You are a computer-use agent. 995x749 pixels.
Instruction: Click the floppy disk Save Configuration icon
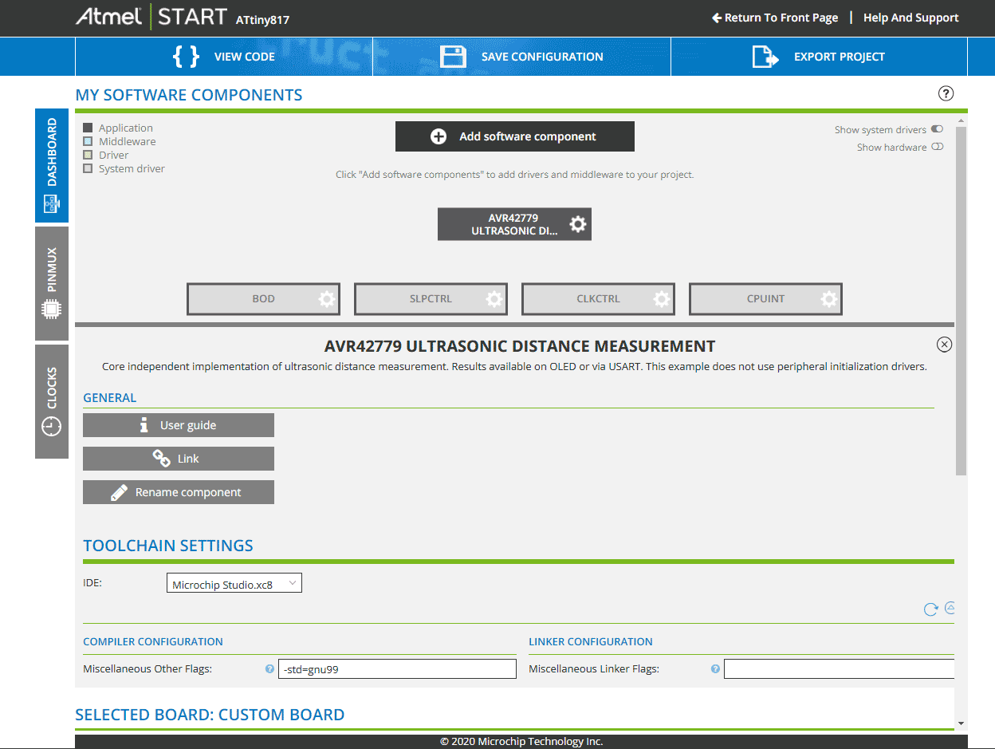453,57
